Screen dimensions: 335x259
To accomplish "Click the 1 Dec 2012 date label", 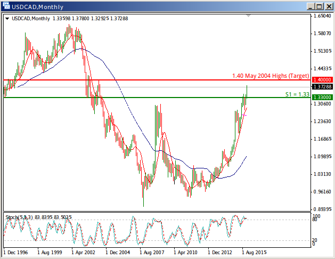I will click(220, 253).
